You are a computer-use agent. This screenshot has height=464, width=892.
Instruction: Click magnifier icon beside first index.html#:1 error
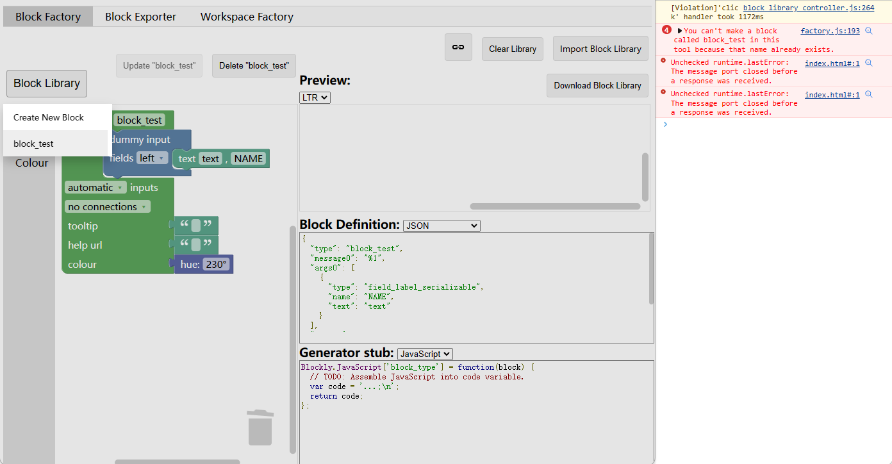pos(868,63)
